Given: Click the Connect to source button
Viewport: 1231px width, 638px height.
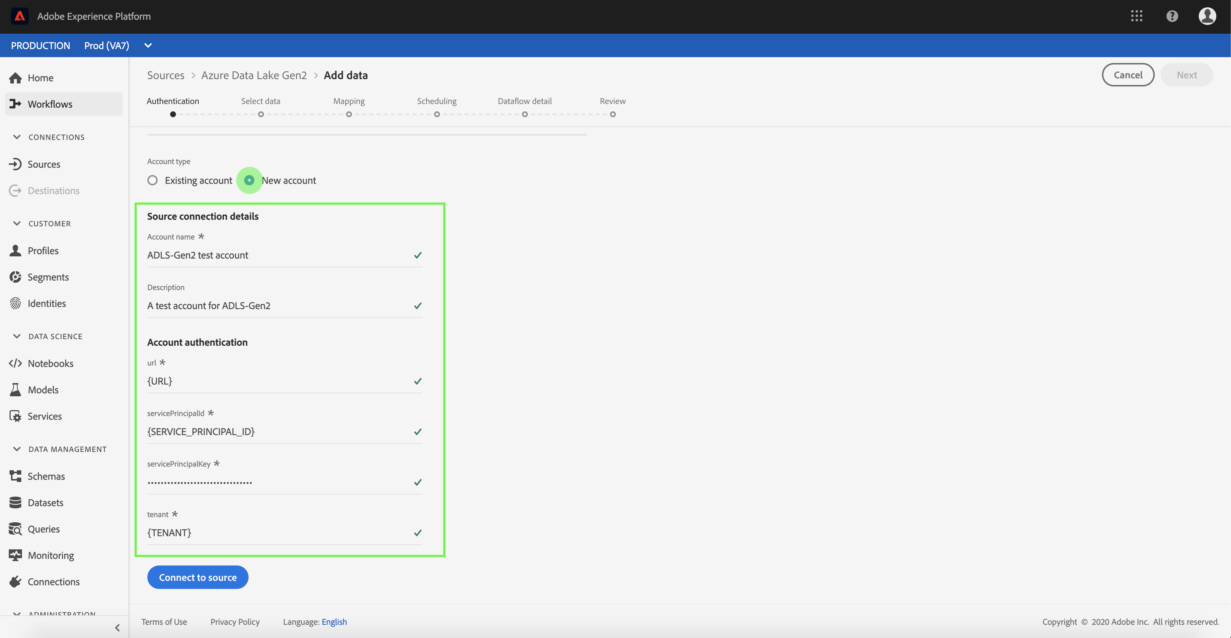Looking at the screenshot, I should (197, 577).
